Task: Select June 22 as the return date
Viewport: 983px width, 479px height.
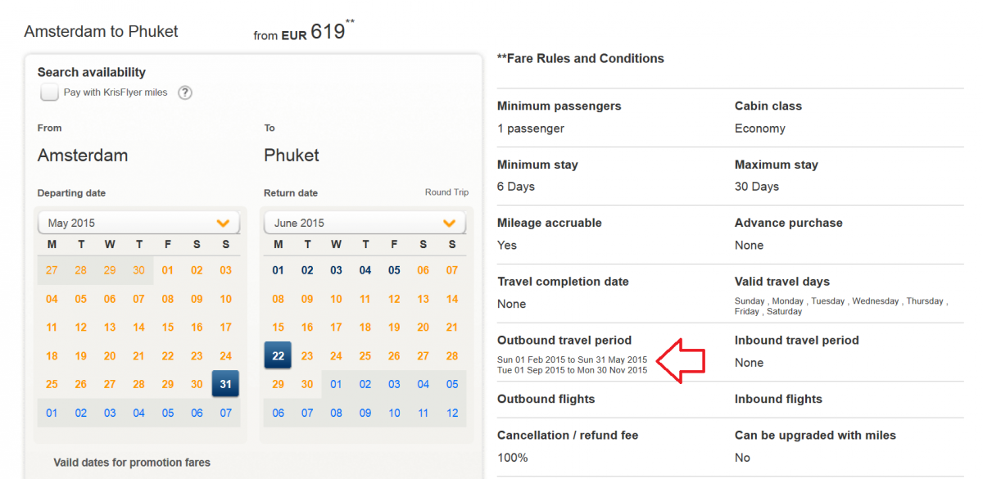Action: pos(278,355)
